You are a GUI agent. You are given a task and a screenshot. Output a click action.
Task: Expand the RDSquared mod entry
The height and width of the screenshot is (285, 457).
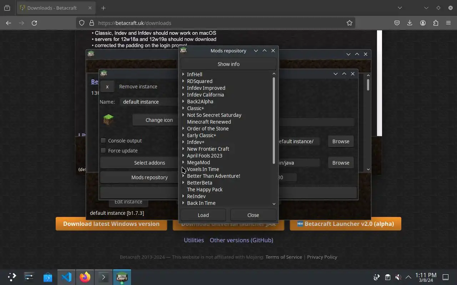pos(183,81)
